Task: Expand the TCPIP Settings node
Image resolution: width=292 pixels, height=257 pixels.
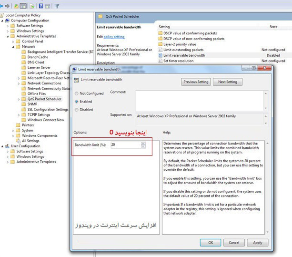Action: coord(19,115)
